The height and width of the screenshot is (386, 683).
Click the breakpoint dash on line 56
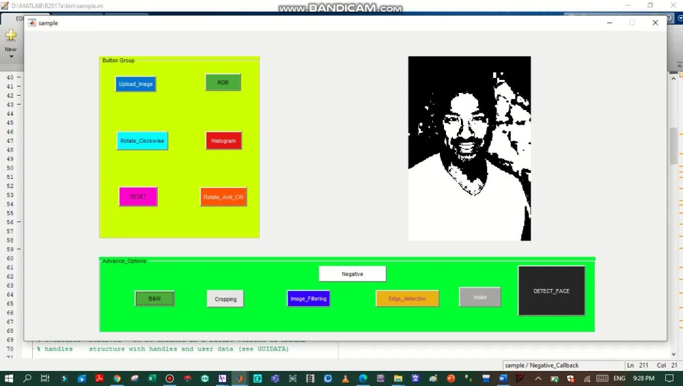[x=18, y=222]
